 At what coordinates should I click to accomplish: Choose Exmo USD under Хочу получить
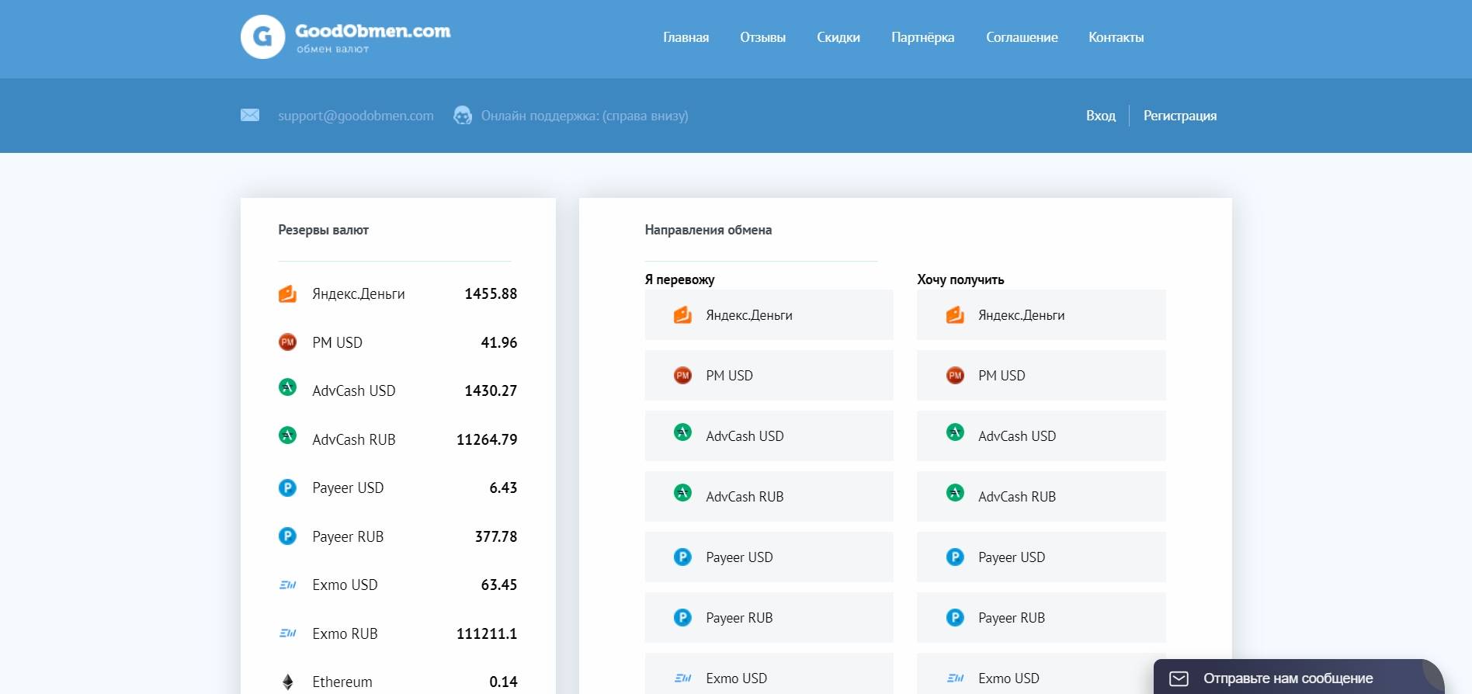pos(1041,674)
